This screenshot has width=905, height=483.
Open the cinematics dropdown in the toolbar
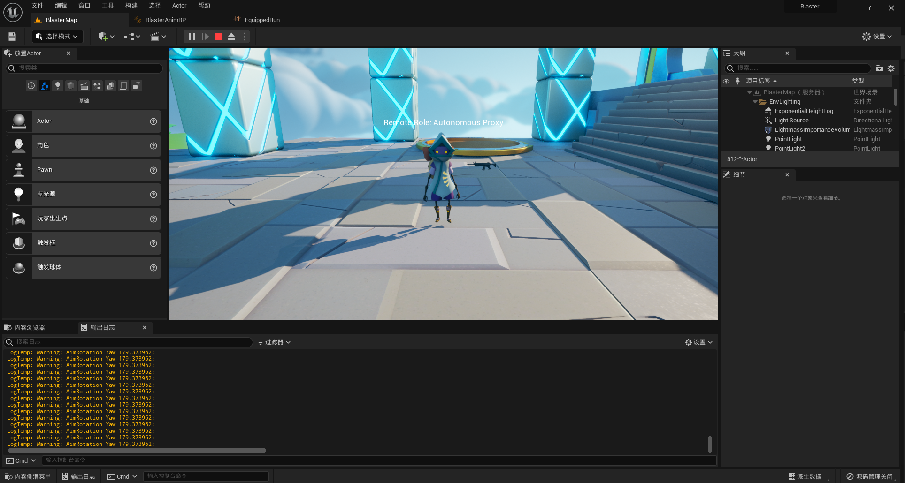pyautogui.click(x=158, y=37)
